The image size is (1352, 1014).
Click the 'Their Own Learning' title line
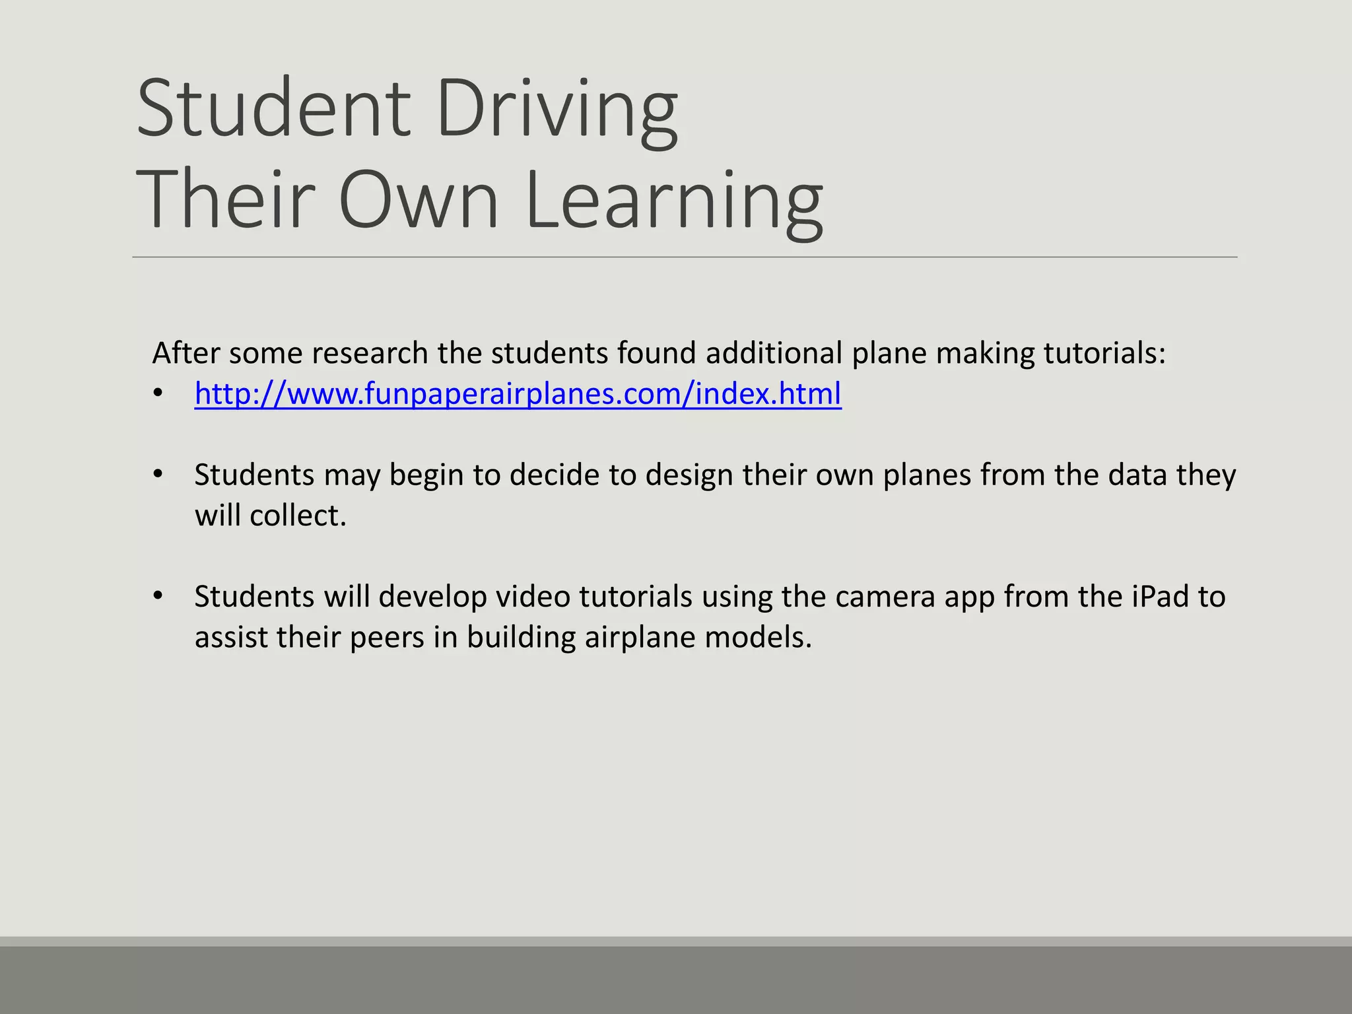479,199
